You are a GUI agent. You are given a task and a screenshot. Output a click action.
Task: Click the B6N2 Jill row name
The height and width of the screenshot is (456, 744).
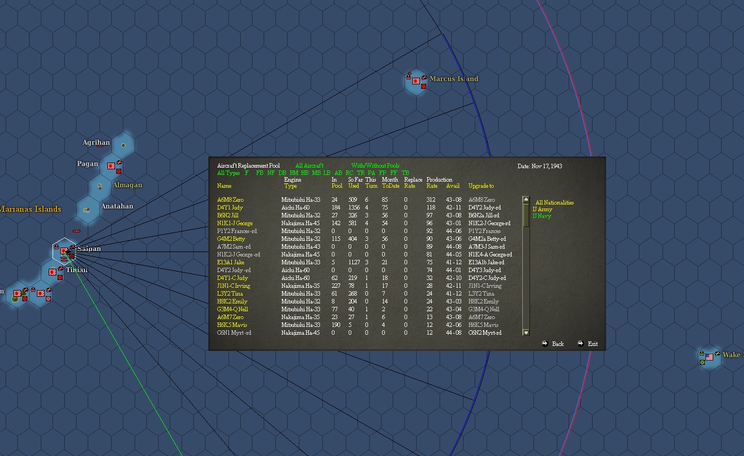click(x=228, y=215)
